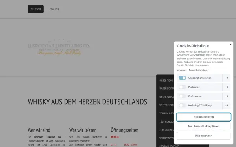This screenshot has width=236, height=147.
Task: Click the Unbedingt erforderlich label text
Action: [x=199, y=78]
